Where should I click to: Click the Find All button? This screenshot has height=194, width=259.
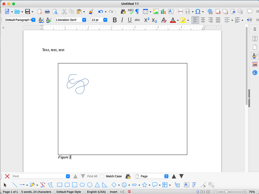pos(92,176)
